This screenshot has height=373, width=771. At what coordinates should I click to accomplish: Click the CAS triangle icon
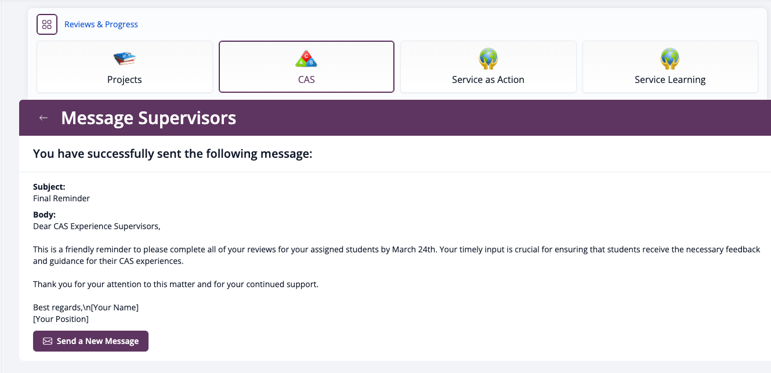[306, 59]
